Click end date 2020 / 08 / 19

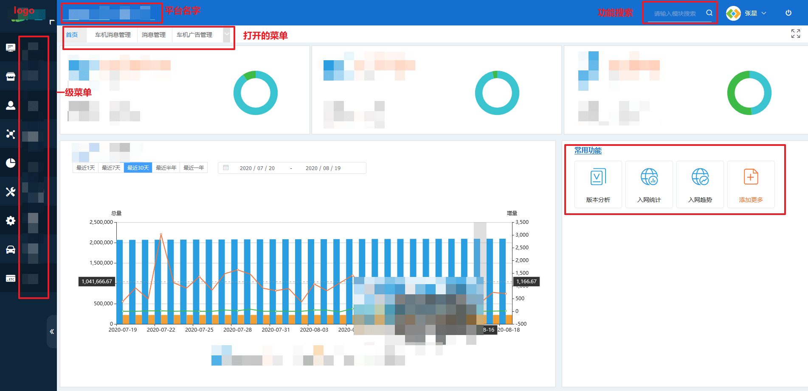tap(323, 168)
